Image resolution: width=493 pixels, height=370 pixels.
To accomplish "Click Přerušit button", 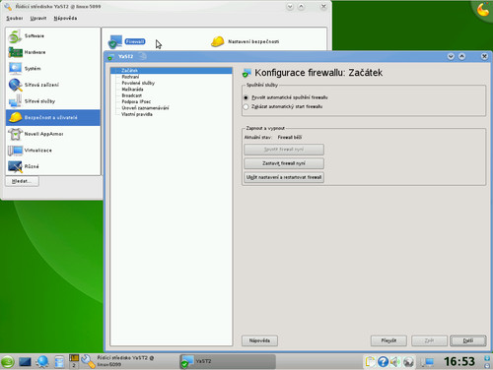I will pos(388,340).
